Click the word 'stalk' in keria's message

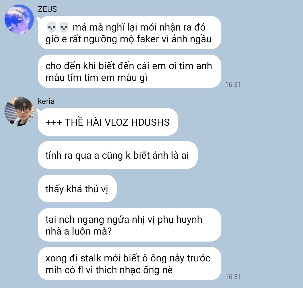click(x=91, y=258)
